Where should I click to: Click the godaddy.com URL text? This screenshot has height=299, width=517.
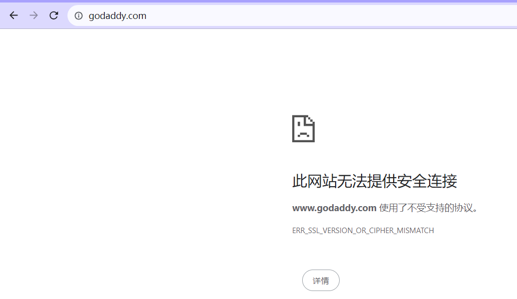[117, 16]
